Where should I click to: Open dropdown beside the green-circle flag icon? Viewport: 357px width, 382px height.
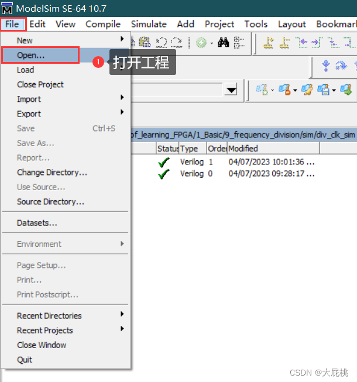click(273, 91)
